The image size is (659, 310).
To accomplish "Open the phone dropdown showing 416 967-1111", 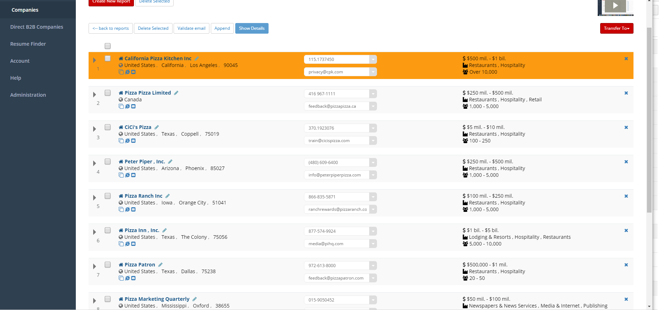I will click(373, 94).
